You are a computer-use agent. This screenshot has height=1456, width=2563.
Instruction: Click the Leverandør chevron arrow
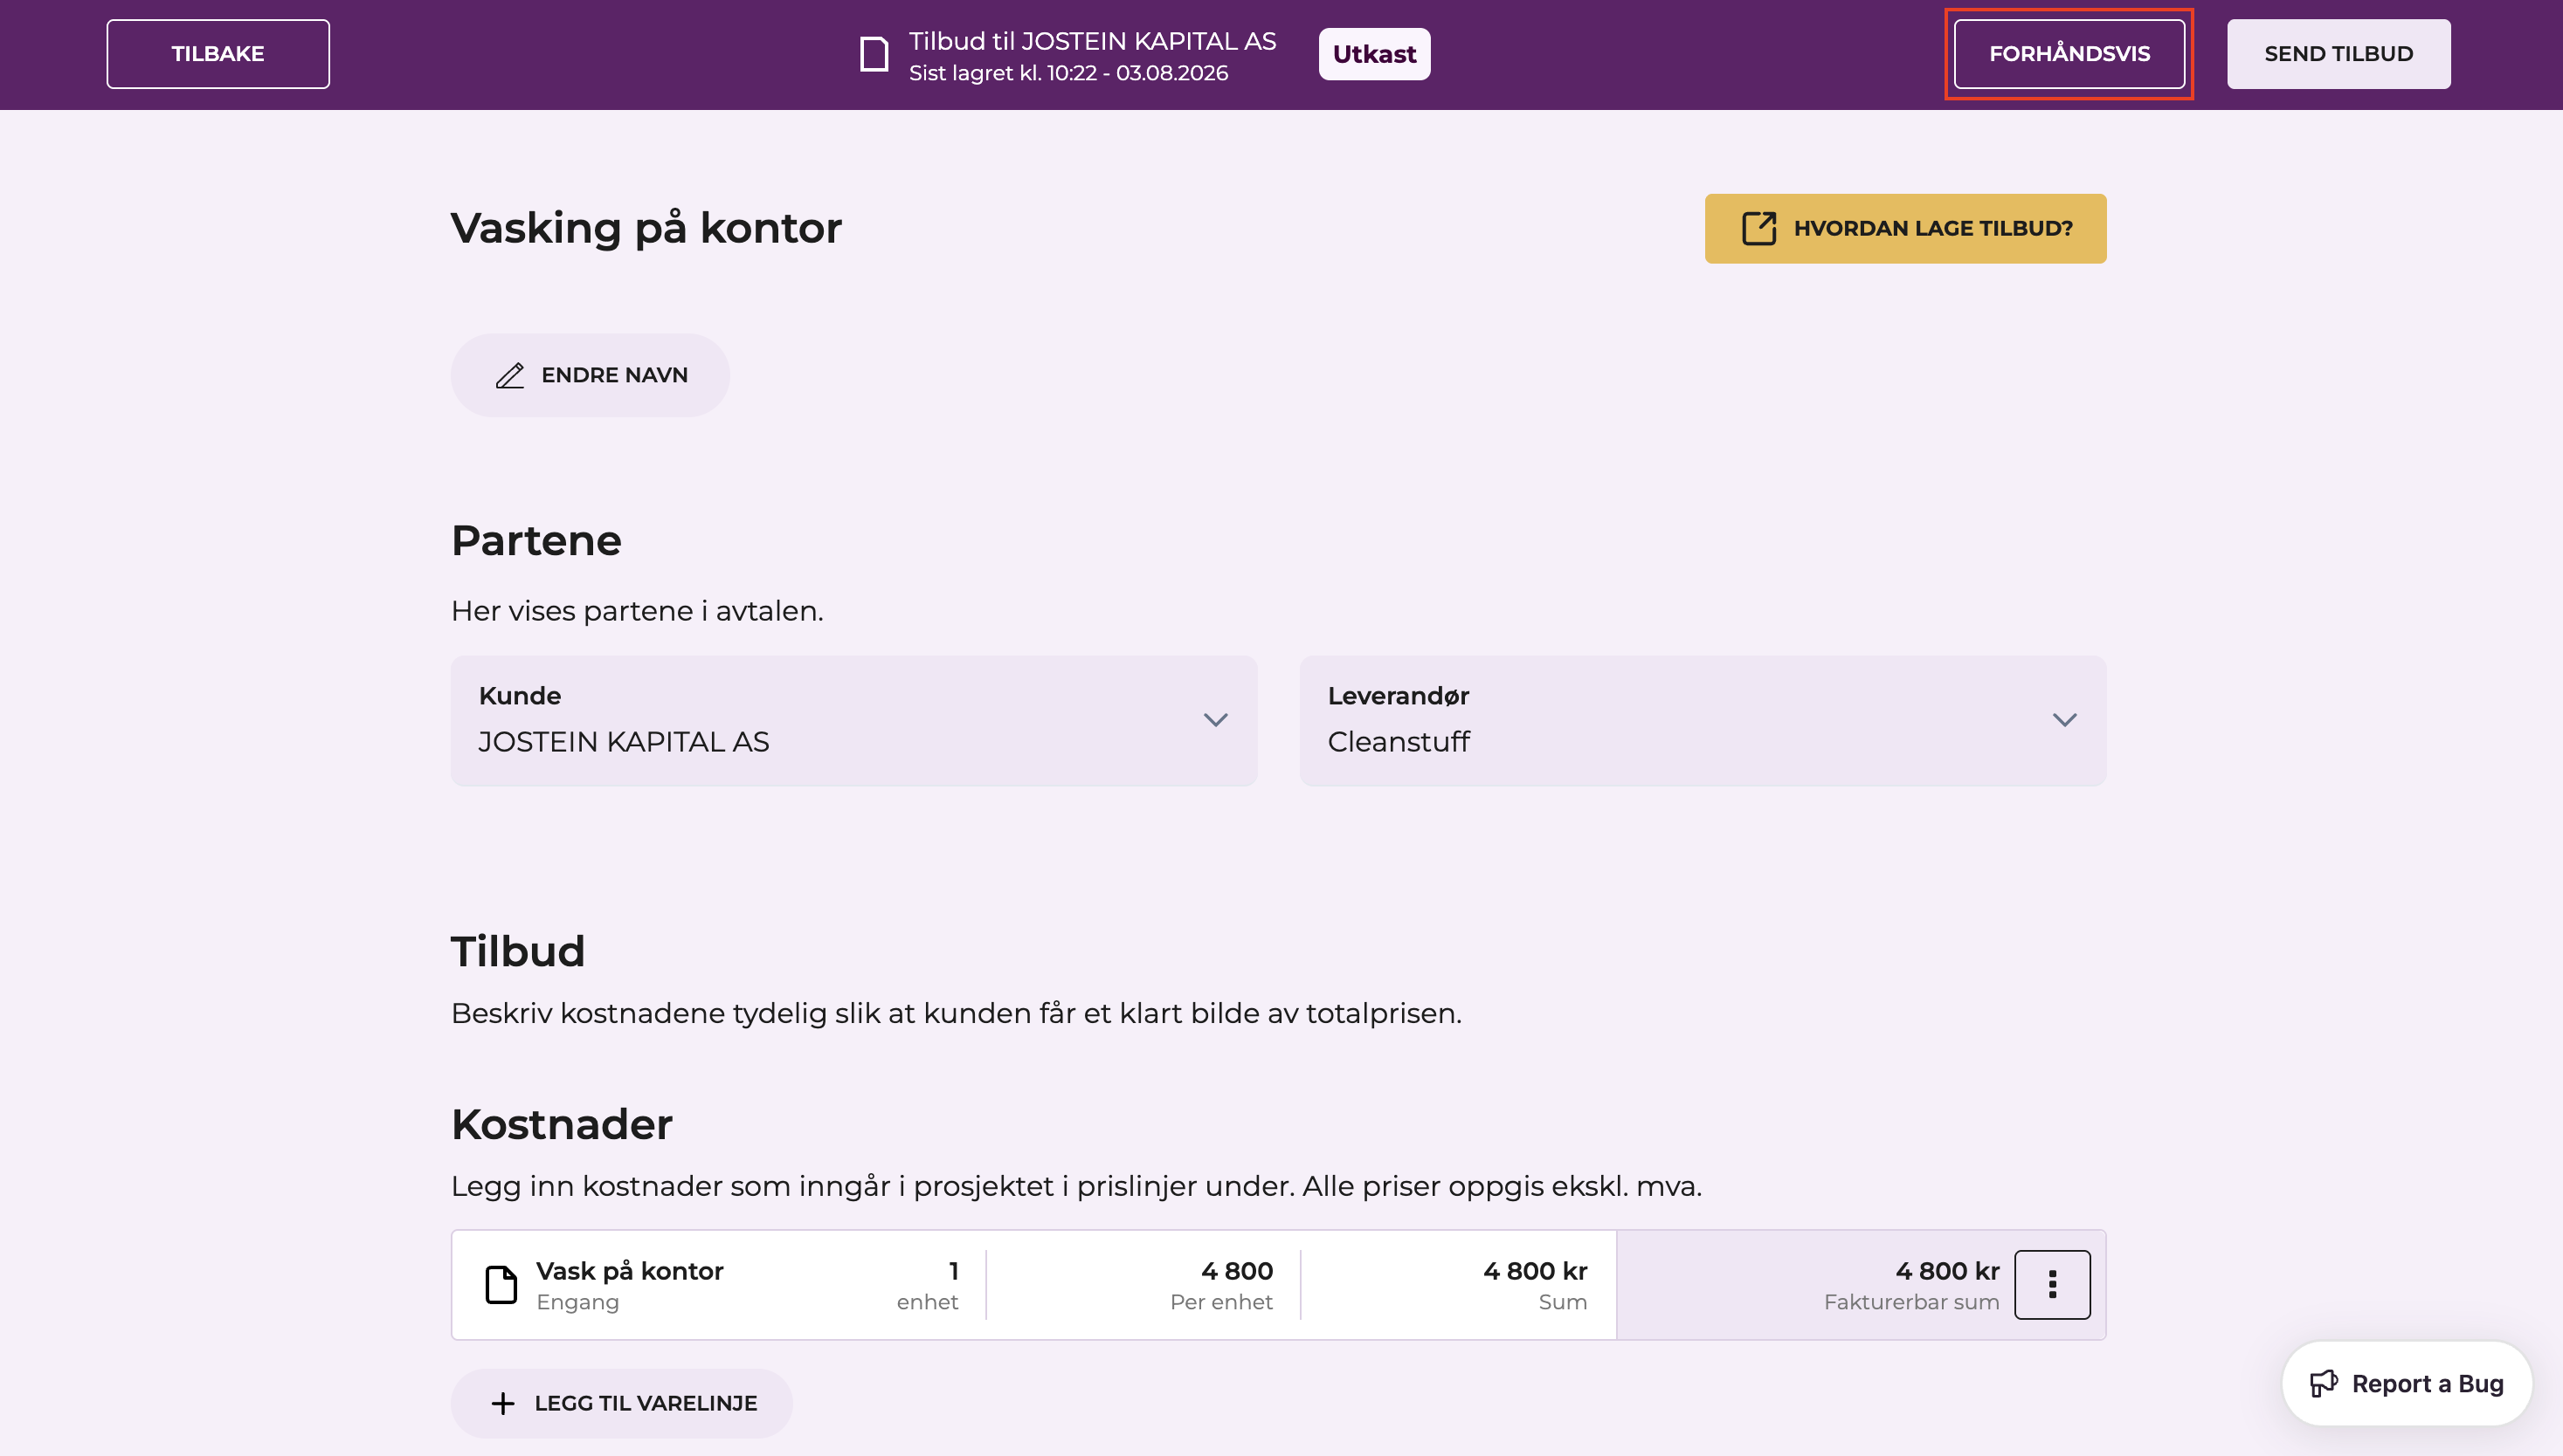point(2063,720)
